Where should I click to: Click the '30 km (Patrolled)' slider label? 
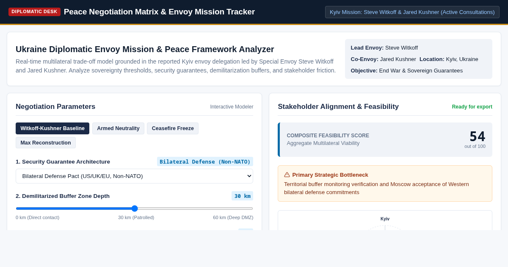tap(136, 217)
